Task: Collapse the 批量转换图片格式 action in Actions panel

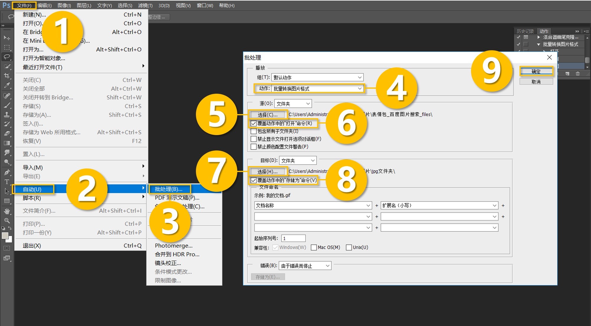Action: pyautogui.click(x=538, y=44)
